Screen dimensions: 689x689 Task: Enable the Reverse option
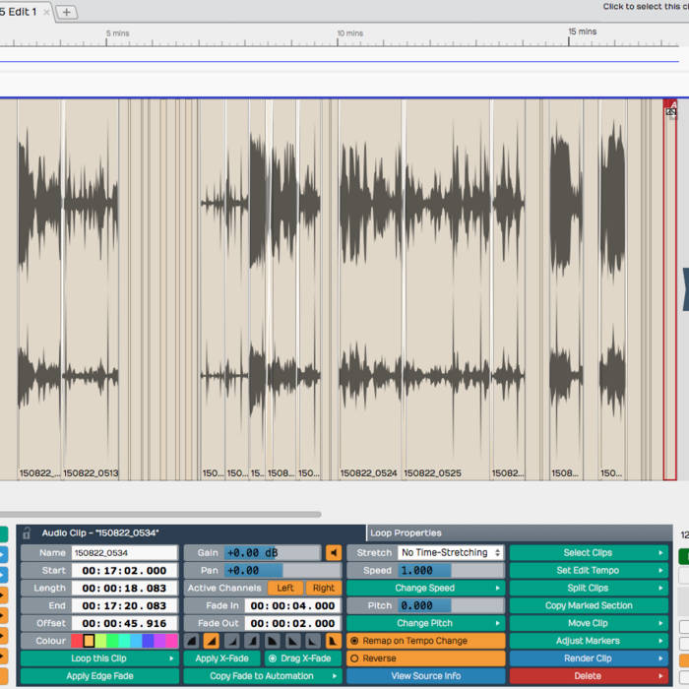[355, 658]
